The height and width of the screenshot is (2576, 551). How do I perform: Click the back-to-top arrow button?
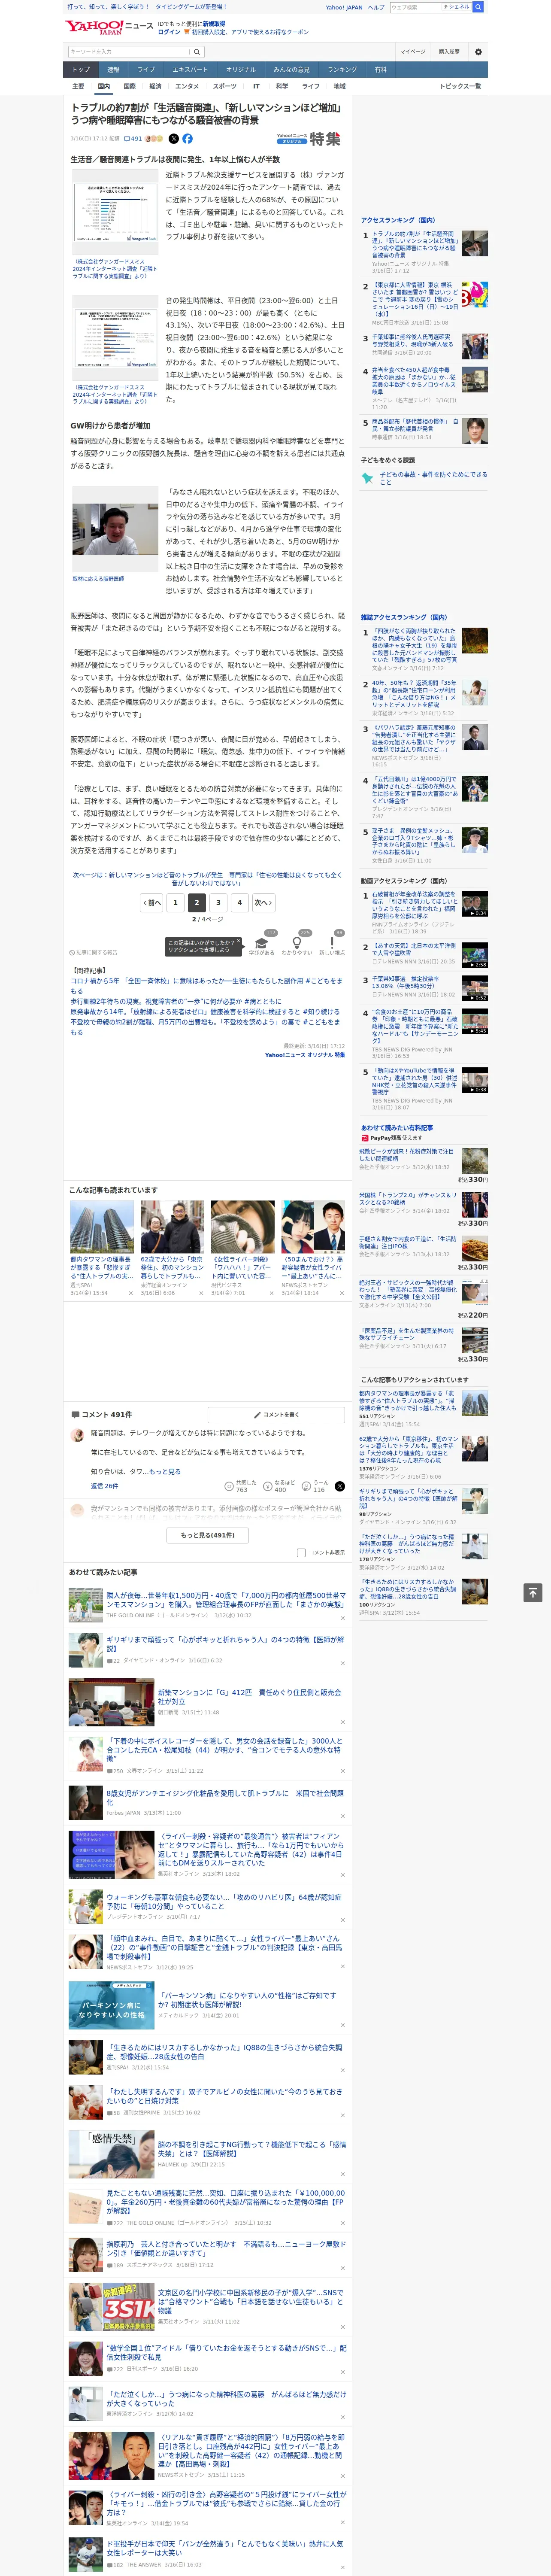coord(532,1592)
